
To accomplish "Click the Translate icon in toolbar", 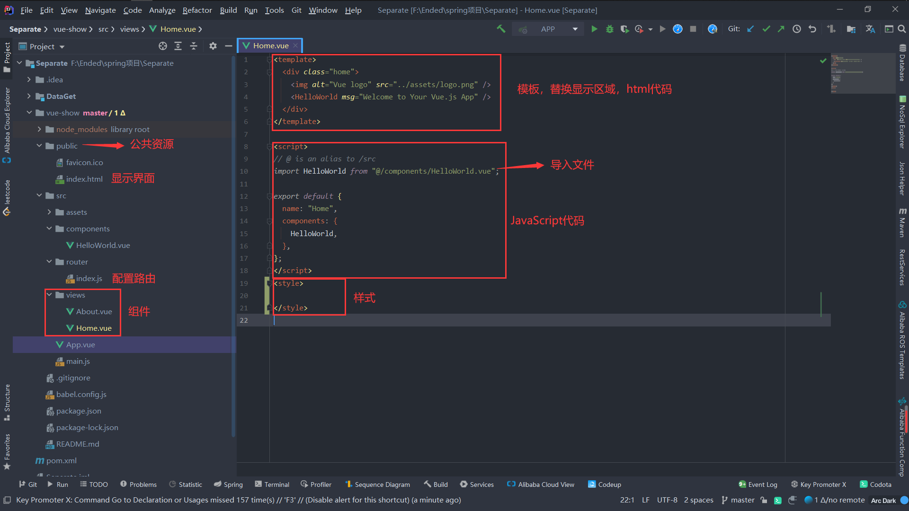I will point(870,29).
